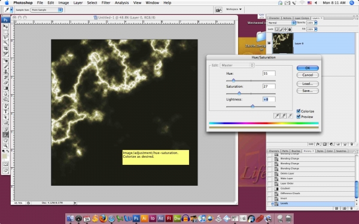Open the Workspace dropdown
The height and width of the screenshot is (224, 359).
[234, 10]
